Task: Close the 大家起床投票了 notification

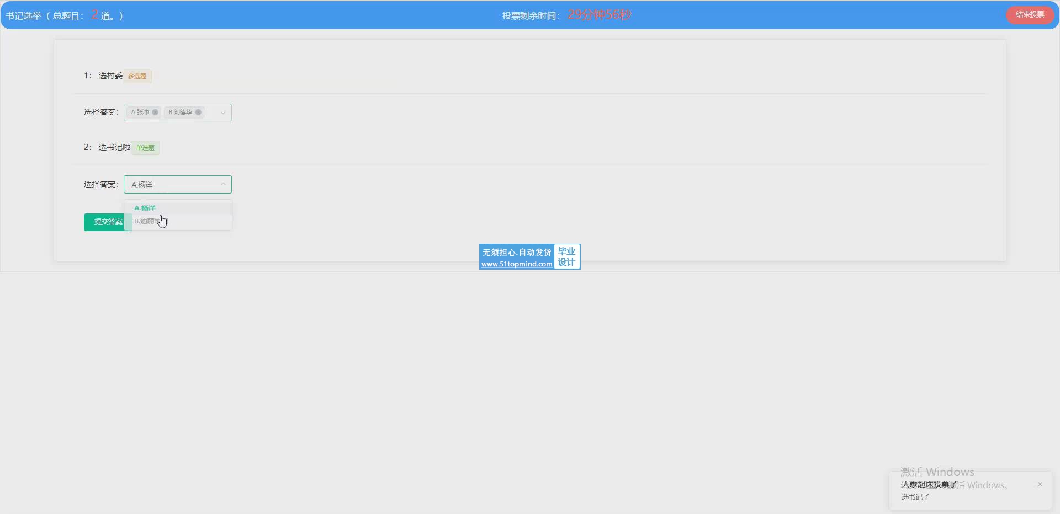Action: (1040, 484)
